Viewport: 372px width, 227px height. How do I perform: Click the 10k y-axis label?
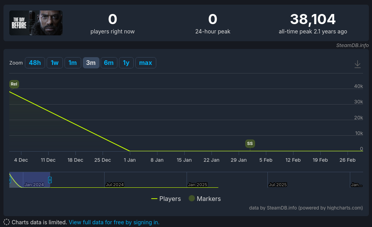(359, 133)
